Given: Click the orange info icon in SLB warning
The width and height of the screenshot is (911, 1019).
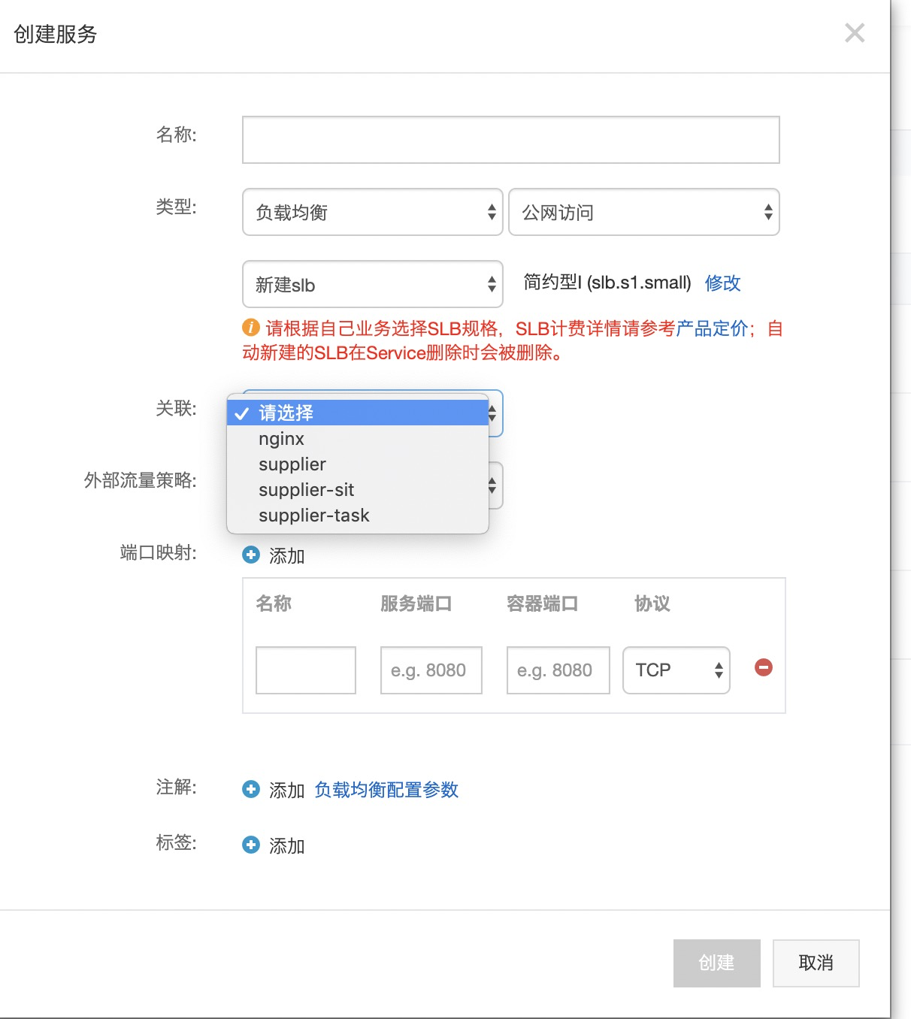Looking at the screenshot, I should click(x=251, y=328).
